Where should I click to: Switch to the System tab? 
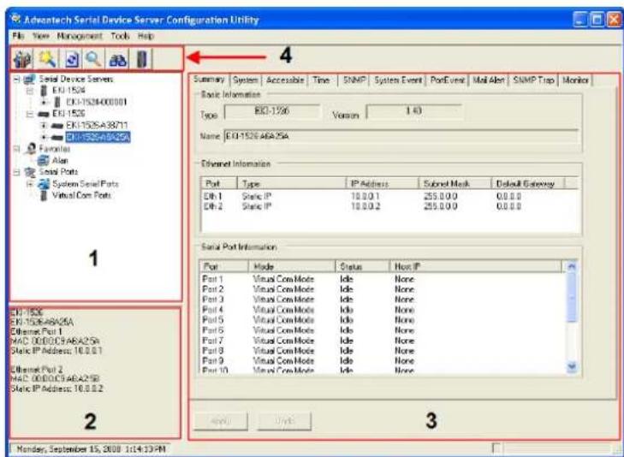(x=246, y=80)
